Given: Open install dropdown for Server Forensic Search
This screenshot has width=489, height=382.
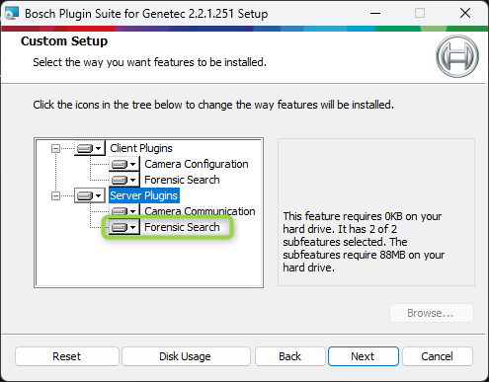Looking at the screenshot, I should pos(124,227).
